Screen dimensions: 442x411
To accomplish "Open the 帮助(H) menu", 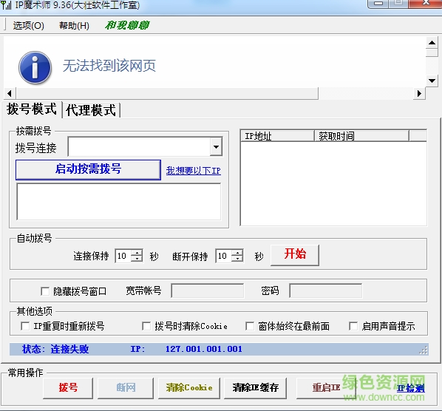I will point(74,26).
